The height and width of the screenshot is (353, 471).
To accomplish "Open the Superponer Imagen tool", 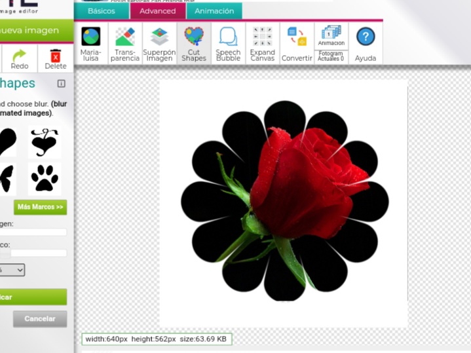I will (x=159, y=43).
